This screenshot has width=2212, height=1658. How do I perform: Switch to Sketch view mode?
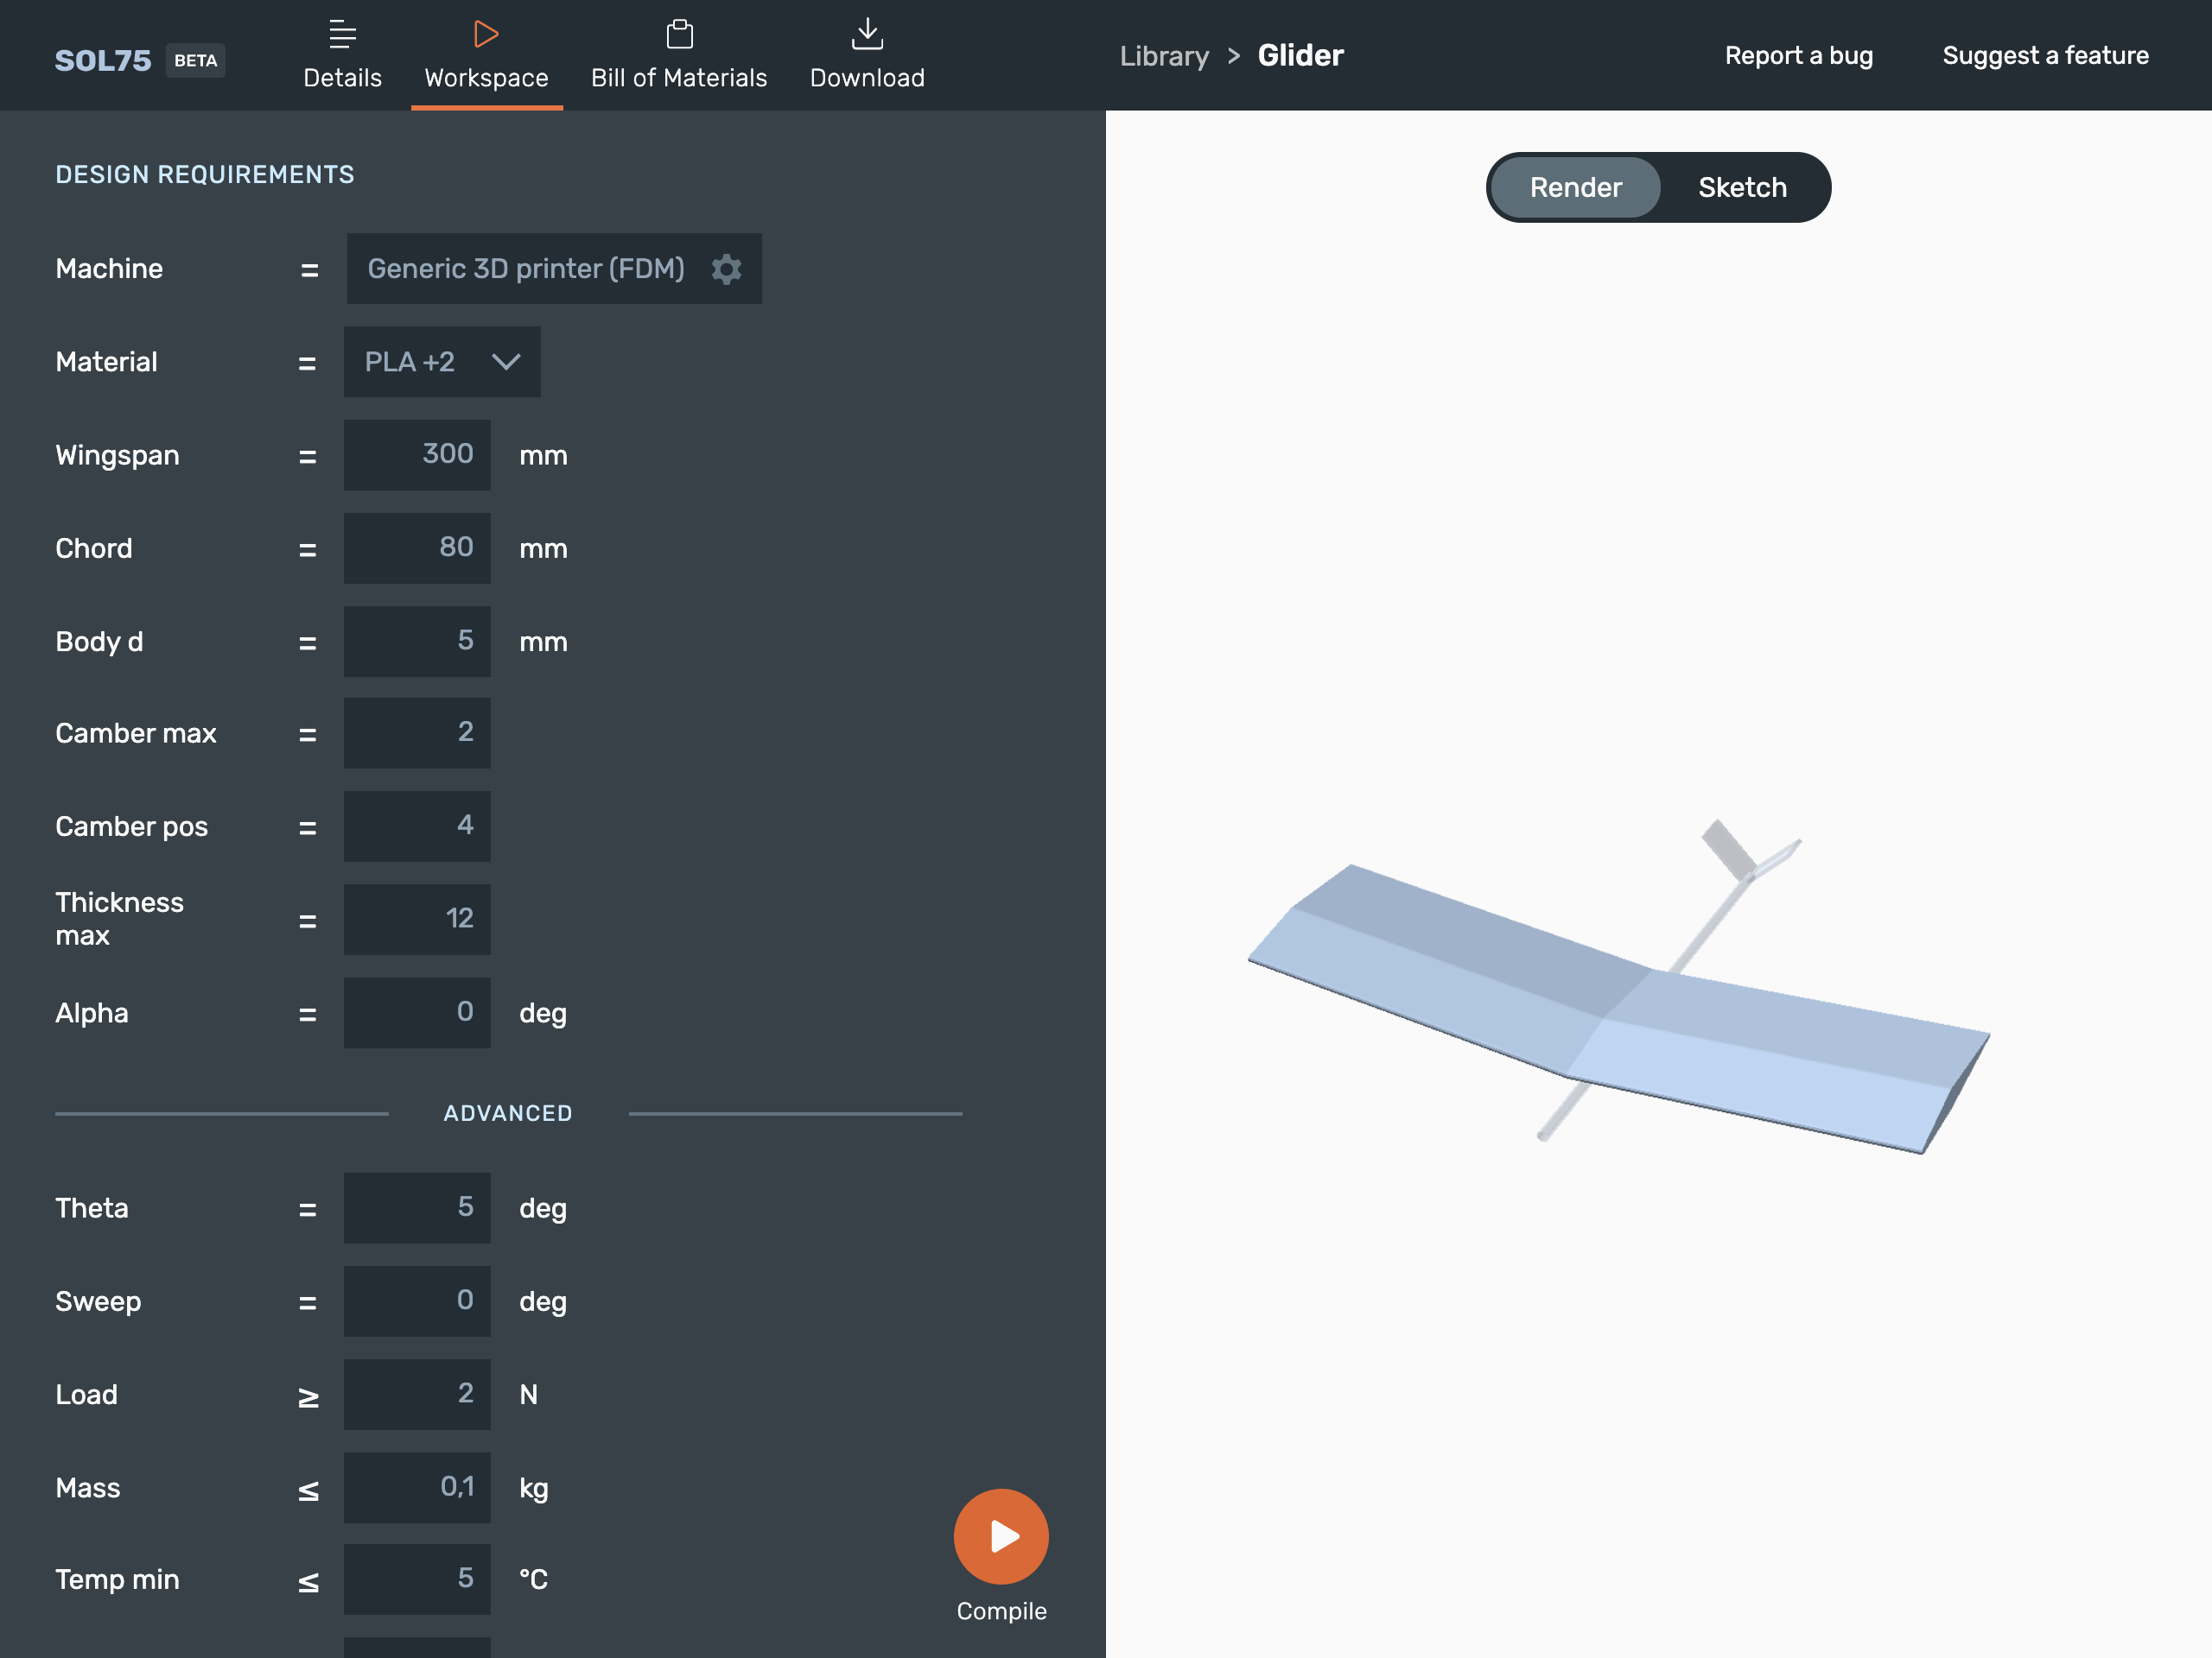(1744, 187)
